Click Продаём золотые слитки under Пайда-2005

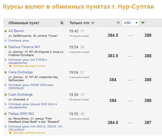pyautogui.click(x=29, y=133)
